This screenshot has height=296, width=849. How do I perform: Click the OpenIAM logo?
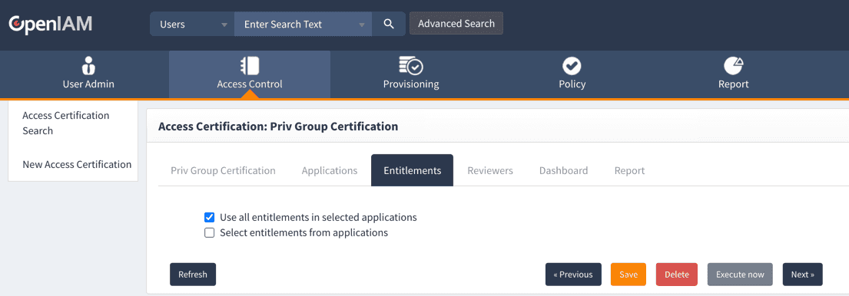51,25
